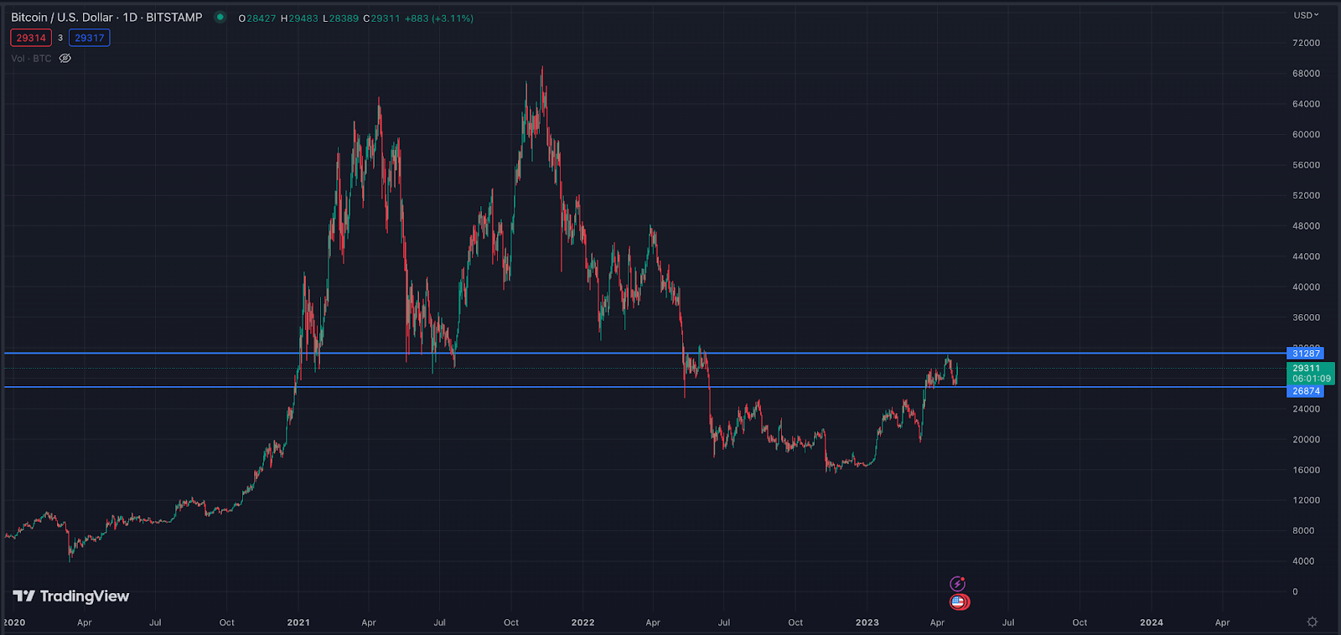Click the blue buy price 29317 button
This screenshot has height=635, width=1341.
(89, 38)
